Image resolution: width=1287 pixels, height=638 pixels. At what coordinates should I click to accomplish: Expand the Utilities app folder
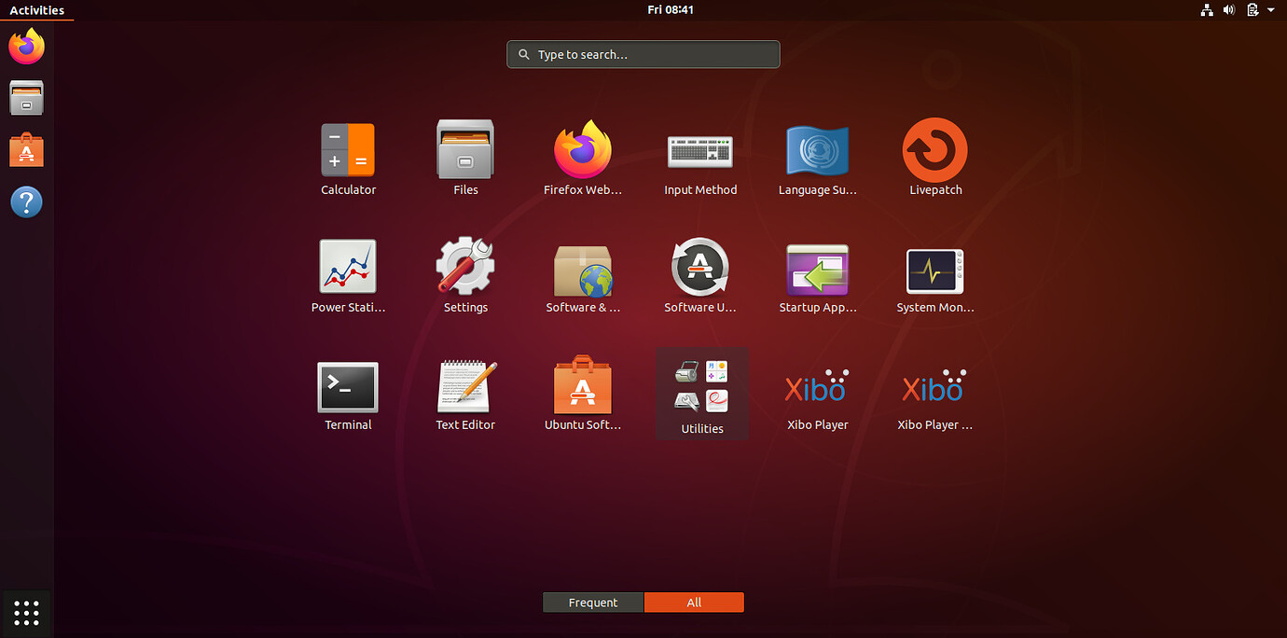tap(701, 390)
